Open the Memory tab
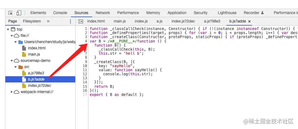The height and width of the screenshot is (129, 298). (153, 13)
